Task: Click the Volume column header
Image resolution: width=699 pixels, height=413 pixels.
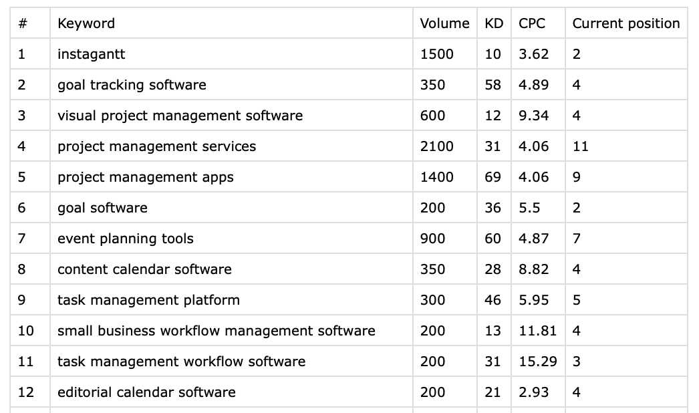Action: pyautogui.click(x=444, y=23)
